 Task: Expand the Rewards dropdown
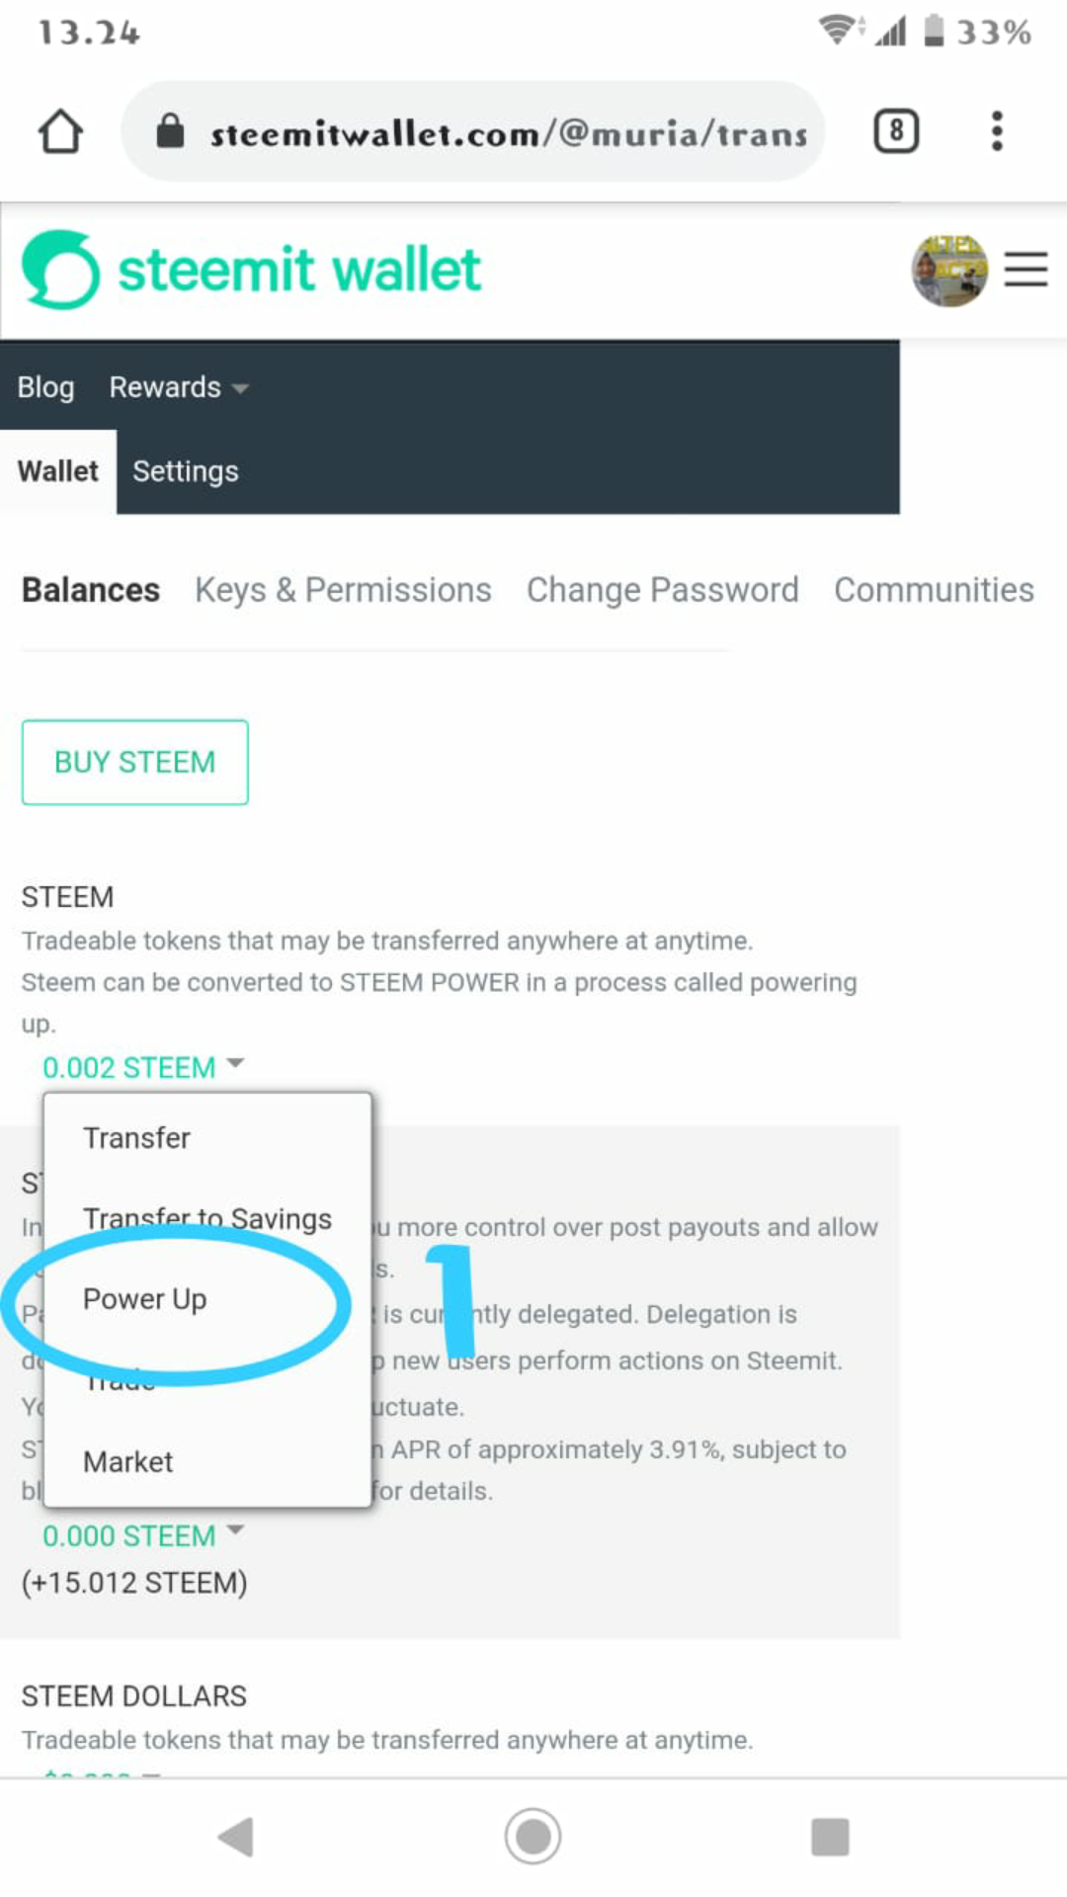click(x=179, y=387)
